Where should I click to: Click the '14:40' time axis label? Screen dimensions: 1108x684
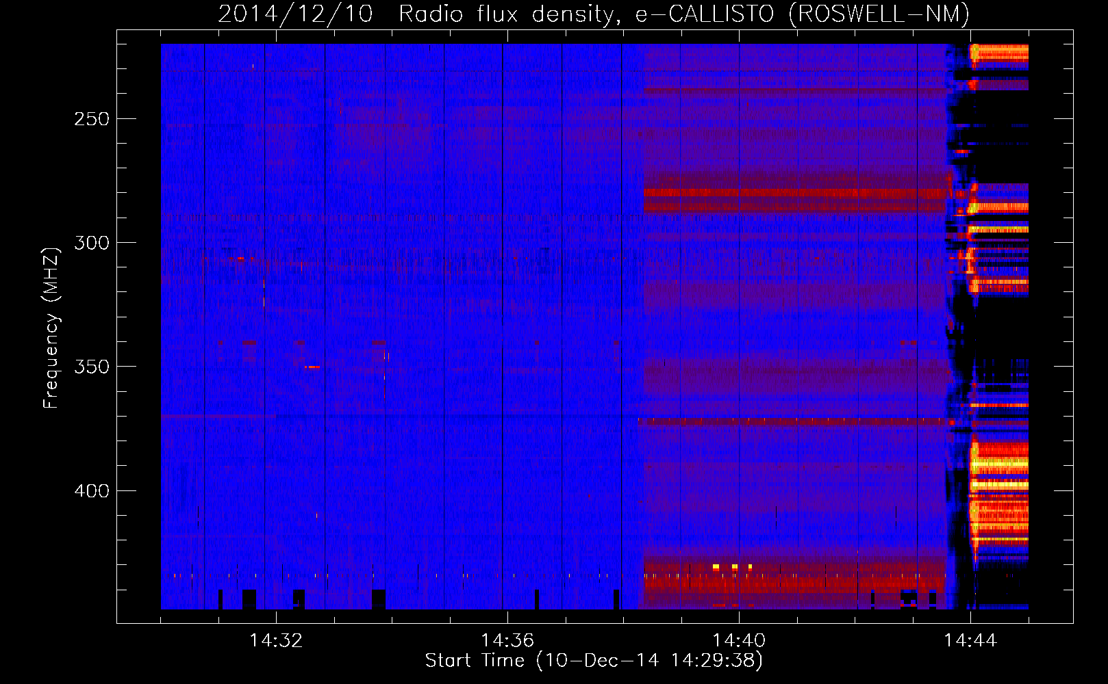click(739, 641)
